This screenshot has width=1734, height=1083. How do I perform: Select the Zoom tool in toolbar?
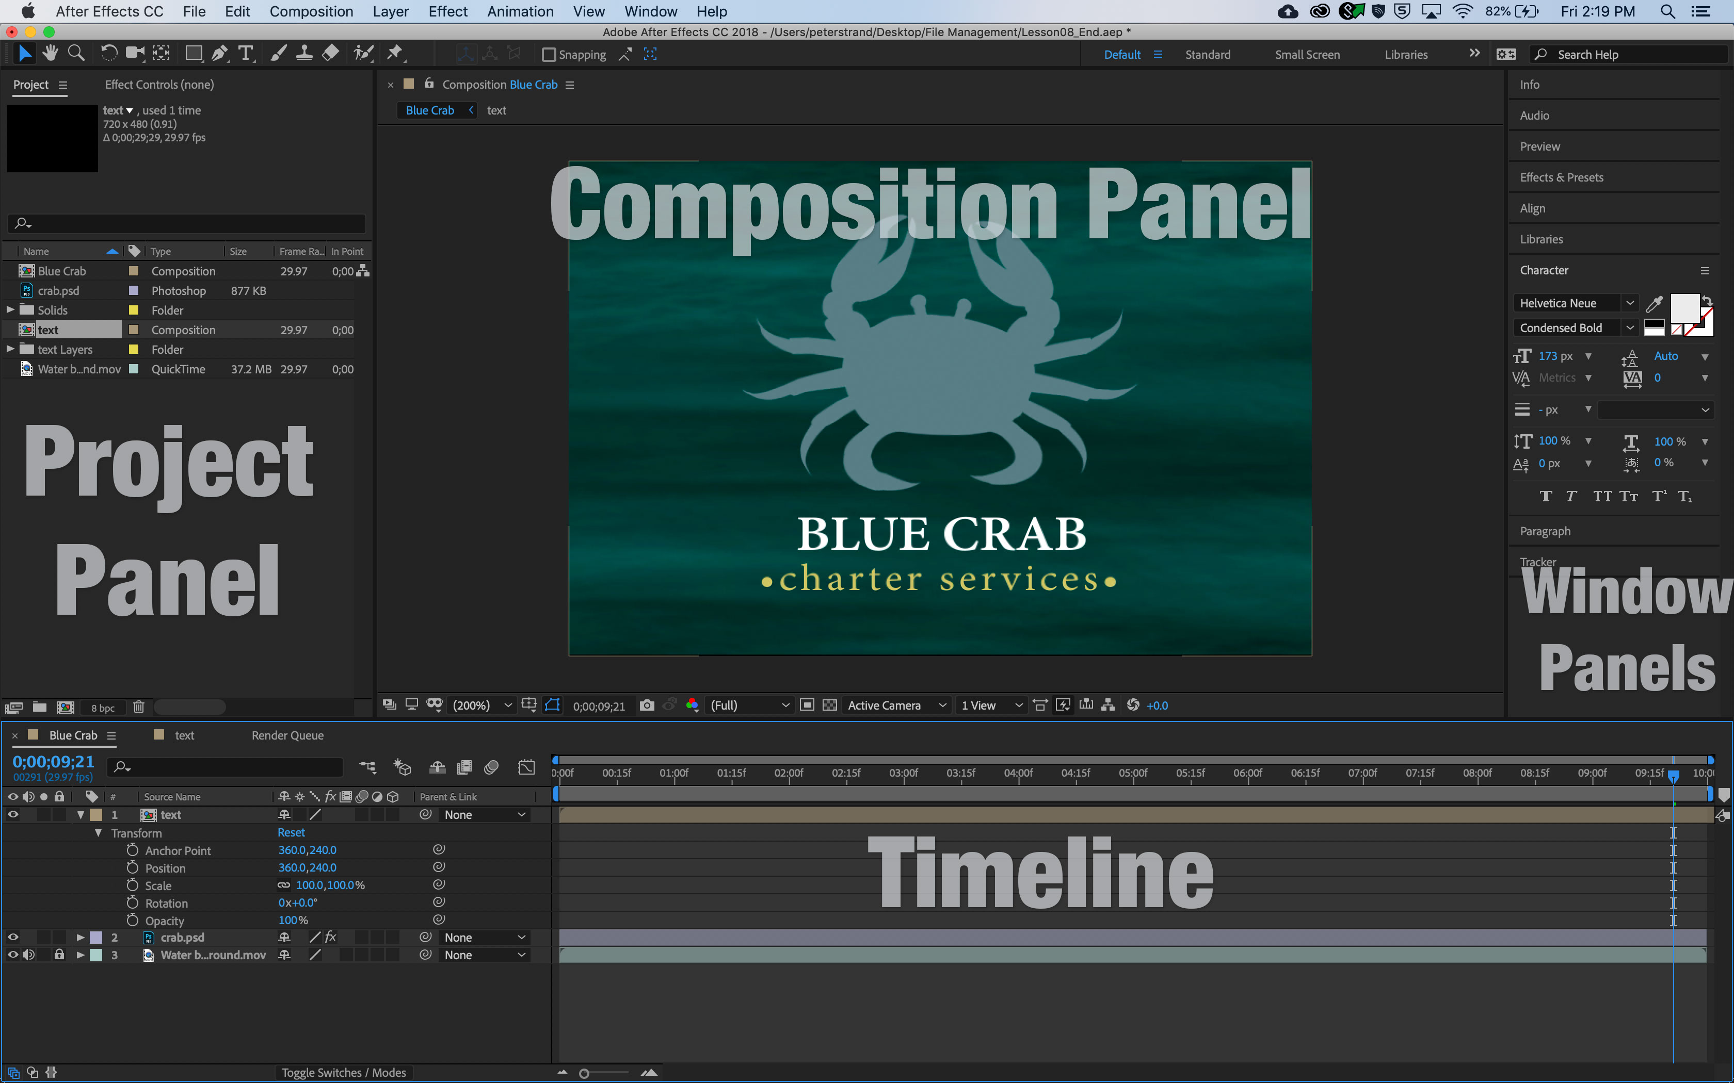click(x=76, y=54)
